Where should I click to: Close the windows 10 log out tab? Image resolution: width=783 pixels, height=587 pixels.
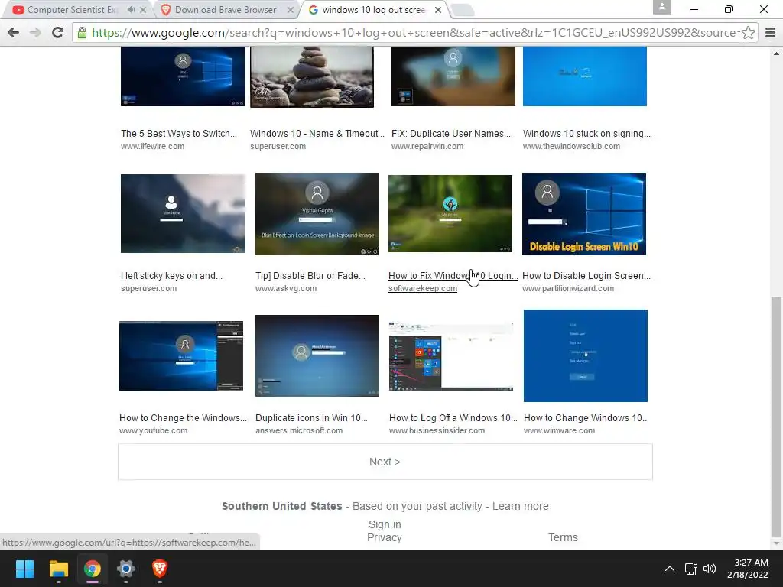click(438, 9)
